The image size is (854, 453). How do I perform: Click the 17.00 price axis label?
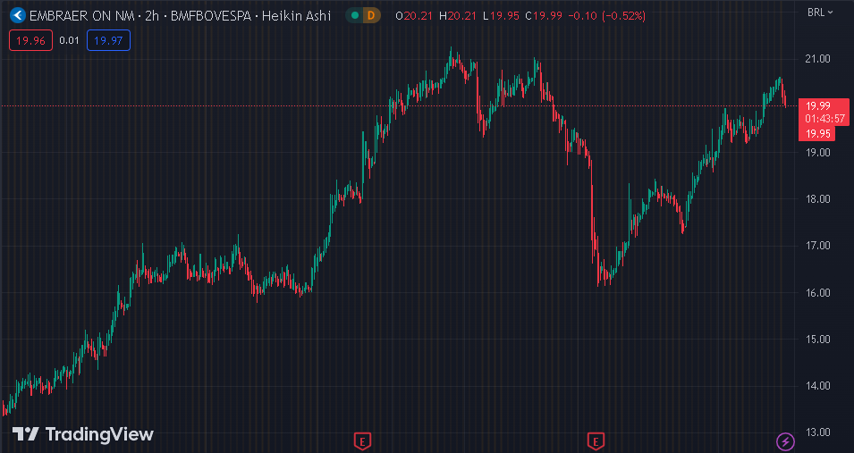click(x=817, y=246)
